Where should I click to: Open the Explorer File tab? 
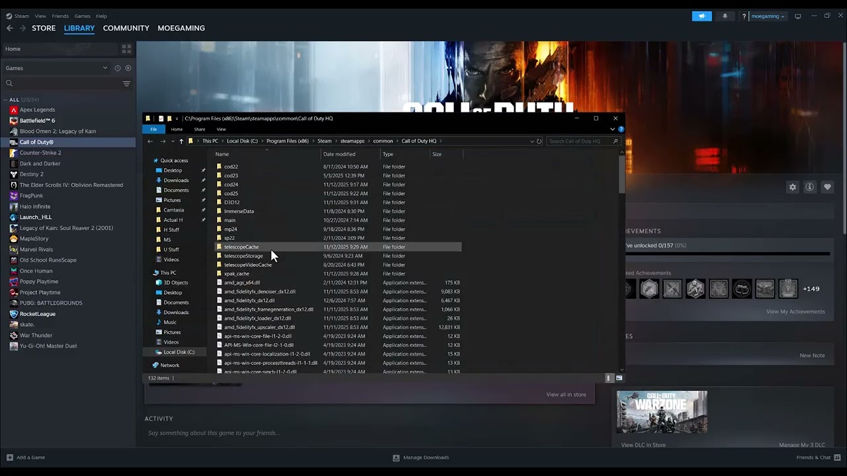154,130
